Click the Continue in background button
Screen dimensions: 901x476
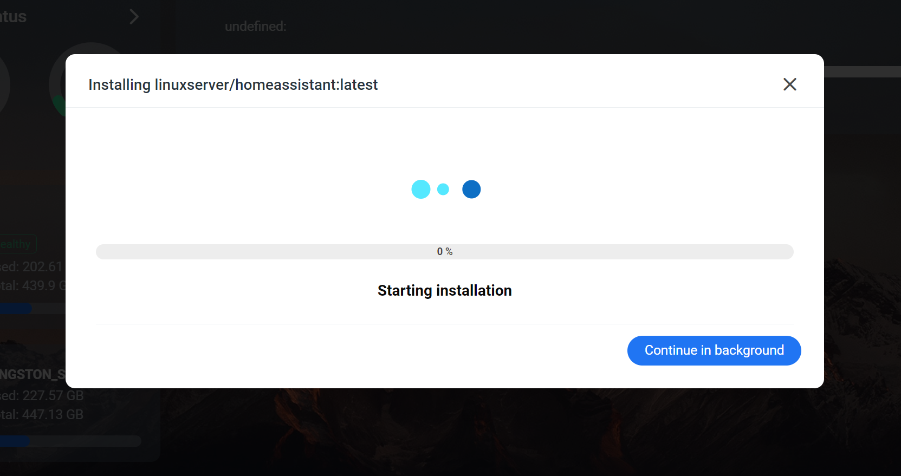coord(714,350)
